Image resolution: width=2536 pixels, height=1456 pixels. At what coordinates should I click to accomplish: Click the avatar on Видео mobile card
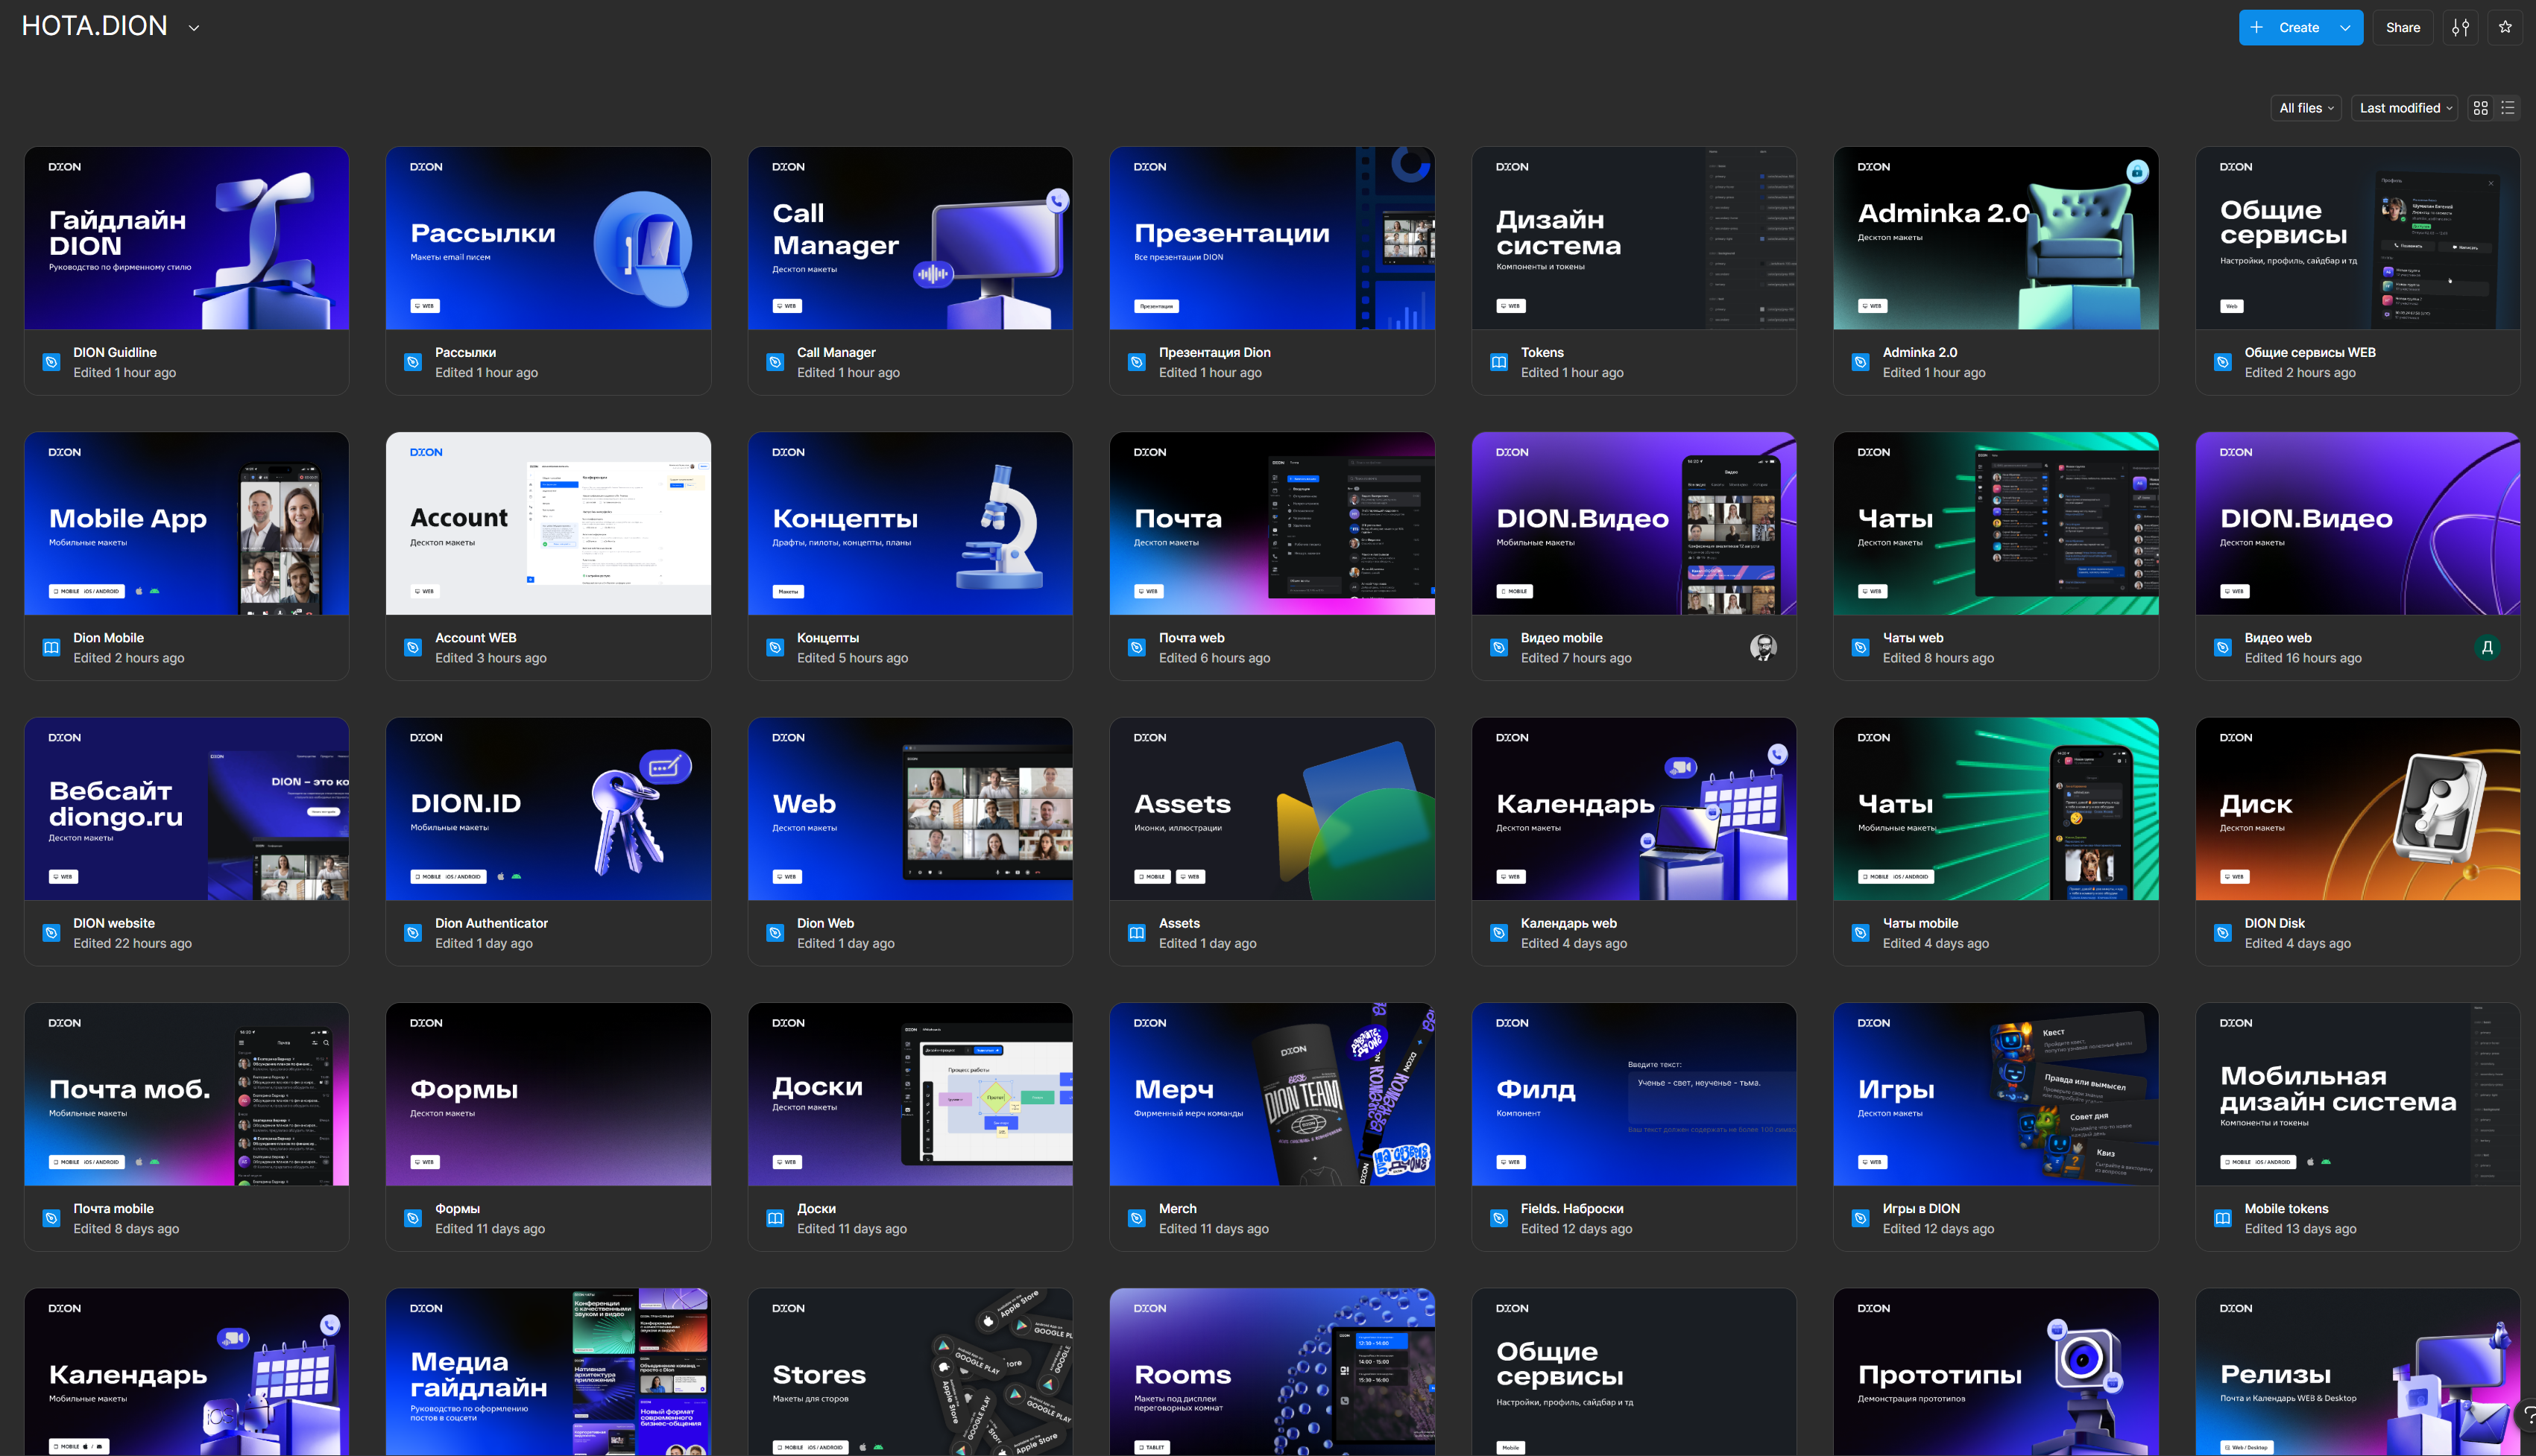click(x=1763, y=647)
